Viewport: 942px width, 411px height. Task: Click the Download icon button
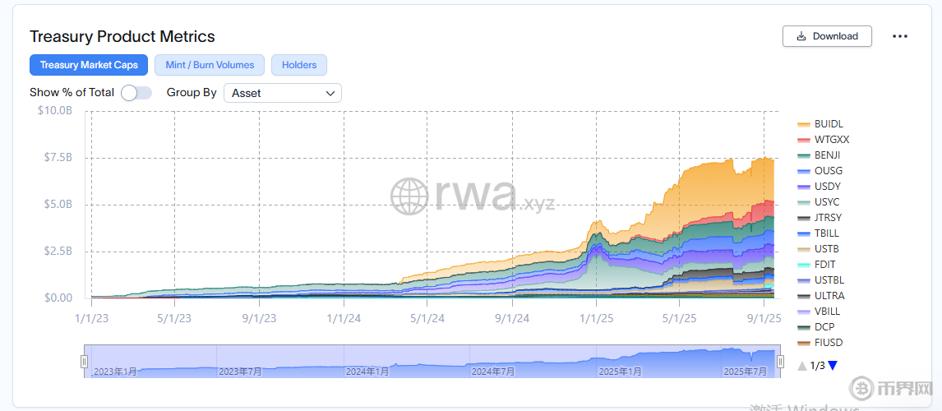[x=801, y=36]
